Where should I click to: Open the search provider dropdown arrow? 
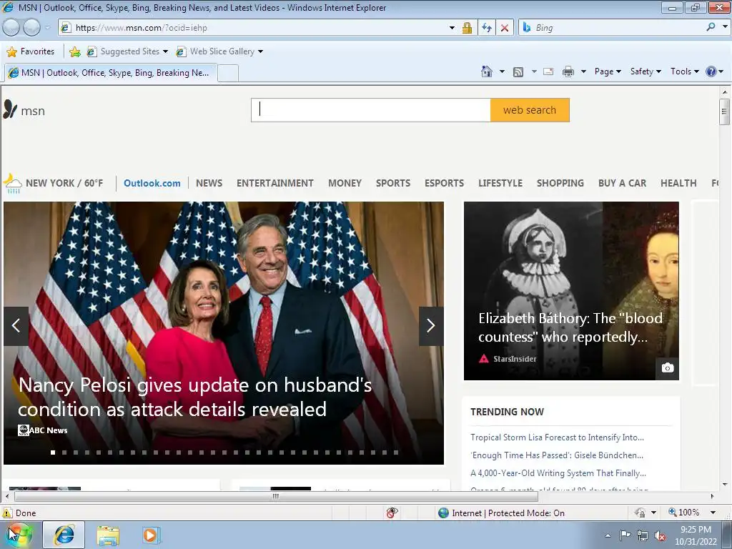(725, 27)
